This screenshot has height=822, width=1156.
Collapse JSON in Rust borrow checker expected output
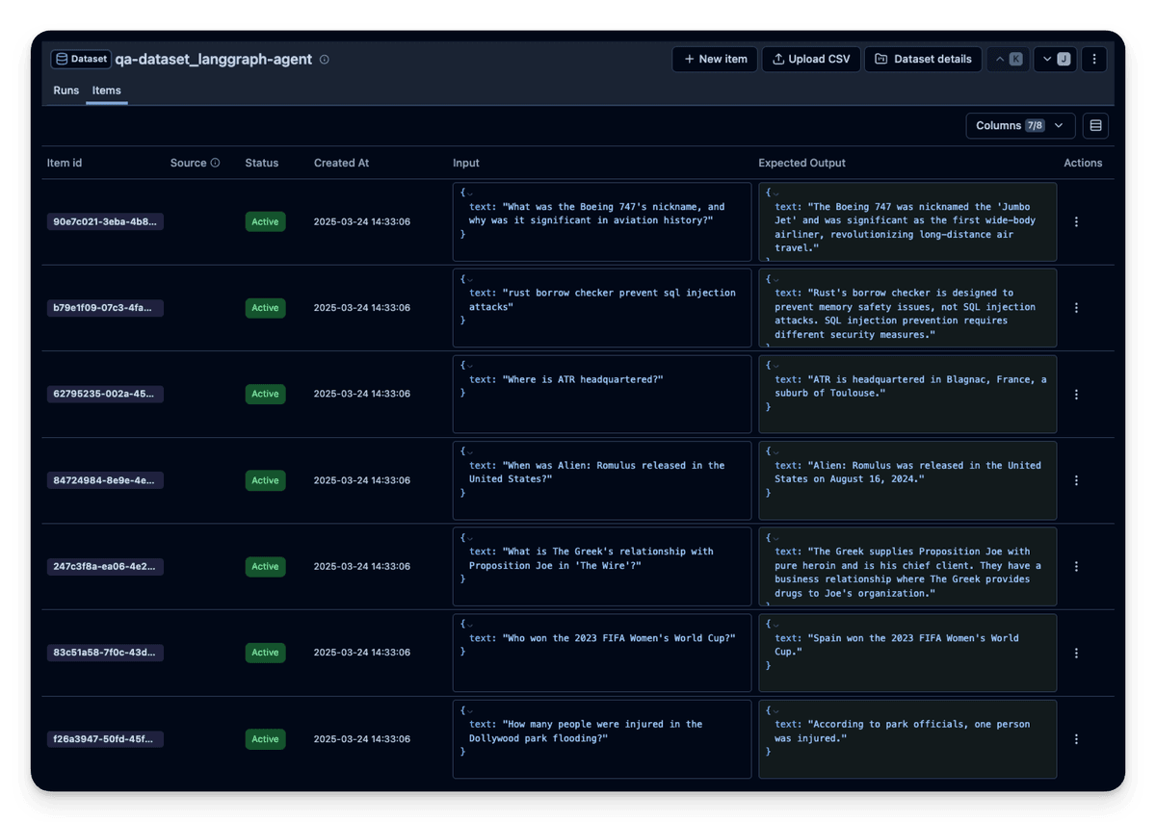pyautogui.click(x=775, y=280)
